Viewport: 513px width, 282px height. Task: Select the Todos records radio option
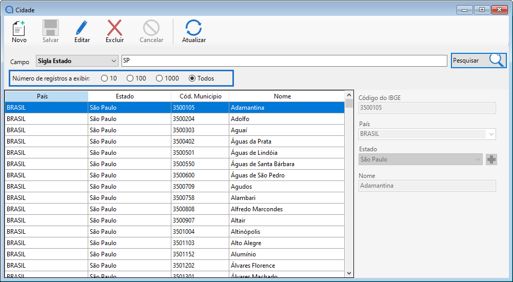pos(192,78)
